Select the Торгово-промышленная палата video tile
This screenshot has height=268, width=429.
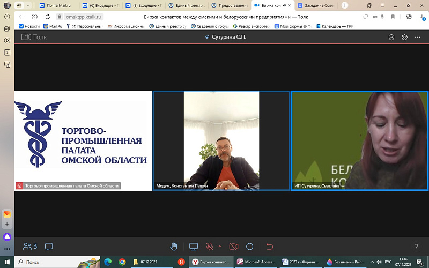[x=83, y=140]
